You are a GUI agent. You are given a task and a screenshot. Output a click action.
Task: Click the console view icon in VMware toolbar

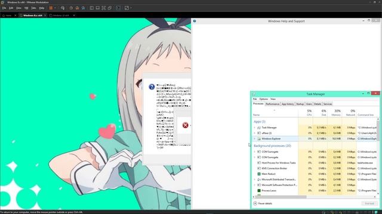click(118, 8)
